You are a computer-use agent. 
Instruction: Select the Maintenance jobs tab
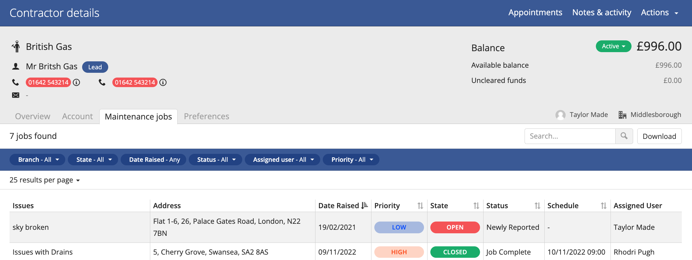(x=138, y=117)
